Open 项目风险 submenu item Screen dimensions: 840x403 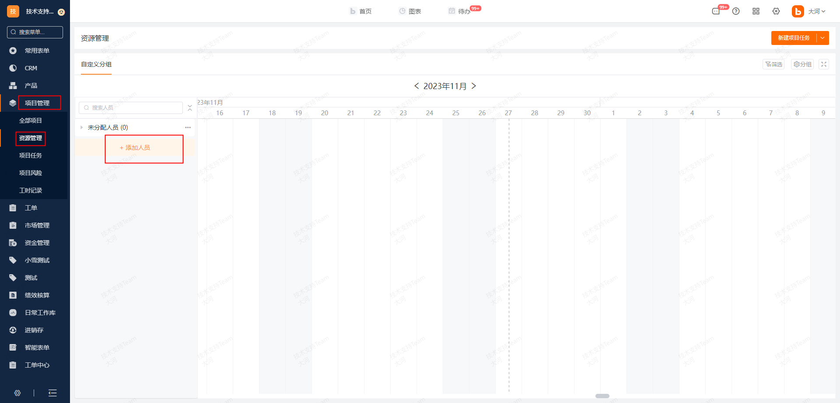tap(31, 173)
